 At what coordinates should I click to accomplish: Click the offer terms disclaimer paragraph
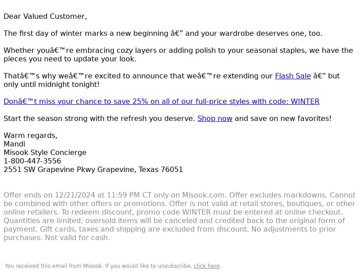point(179,216)
